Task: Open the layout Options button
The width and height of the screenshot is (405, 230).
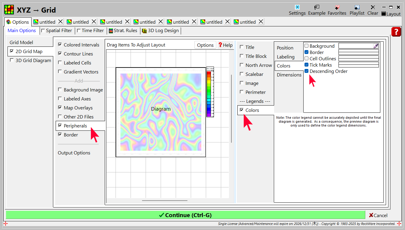Action: coord(205,45)
